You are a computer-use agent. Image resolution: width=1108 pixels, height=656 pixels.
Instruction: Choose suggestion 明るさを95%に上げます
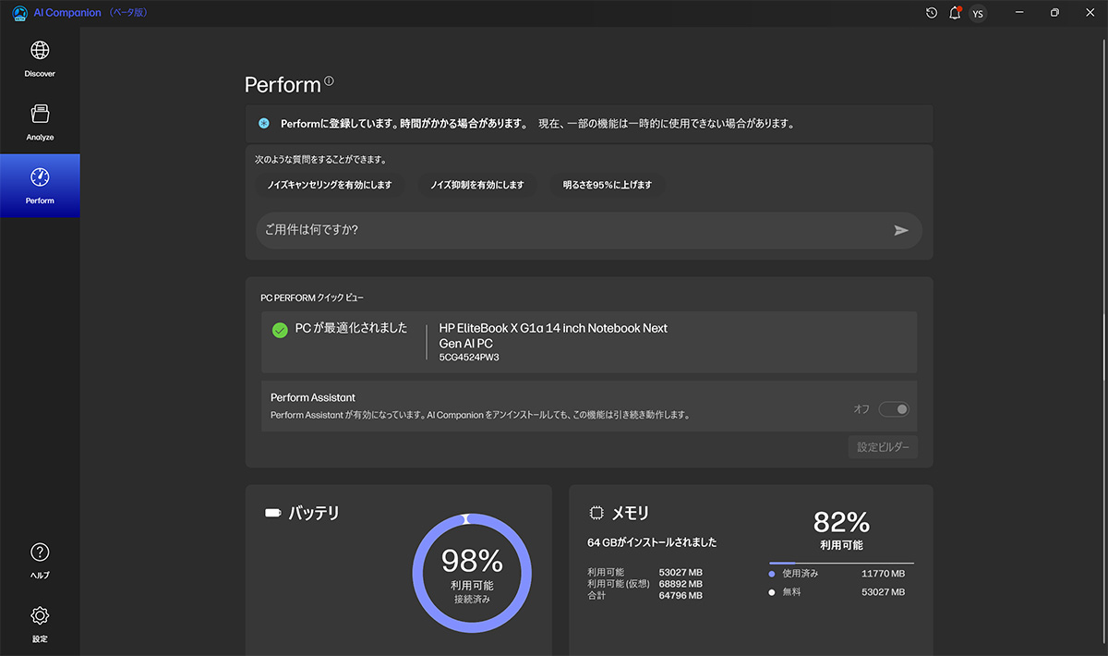607,185
